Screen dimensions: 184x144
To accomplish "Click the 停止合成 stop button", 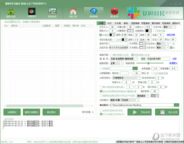I will pyautogui.click(x=169, y=112).
